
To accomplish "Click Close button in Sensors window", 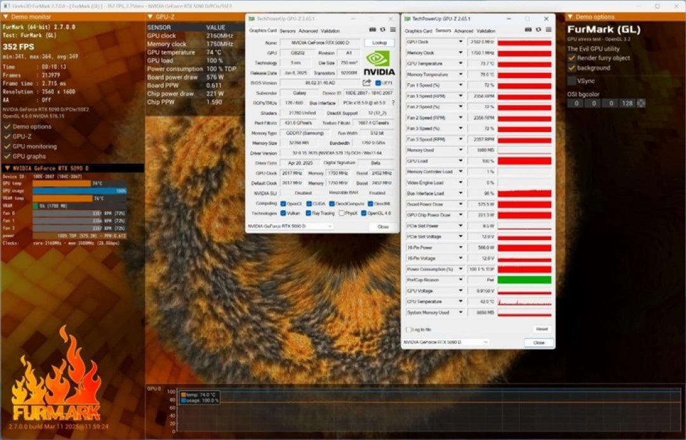I will (x=539, y=342).
